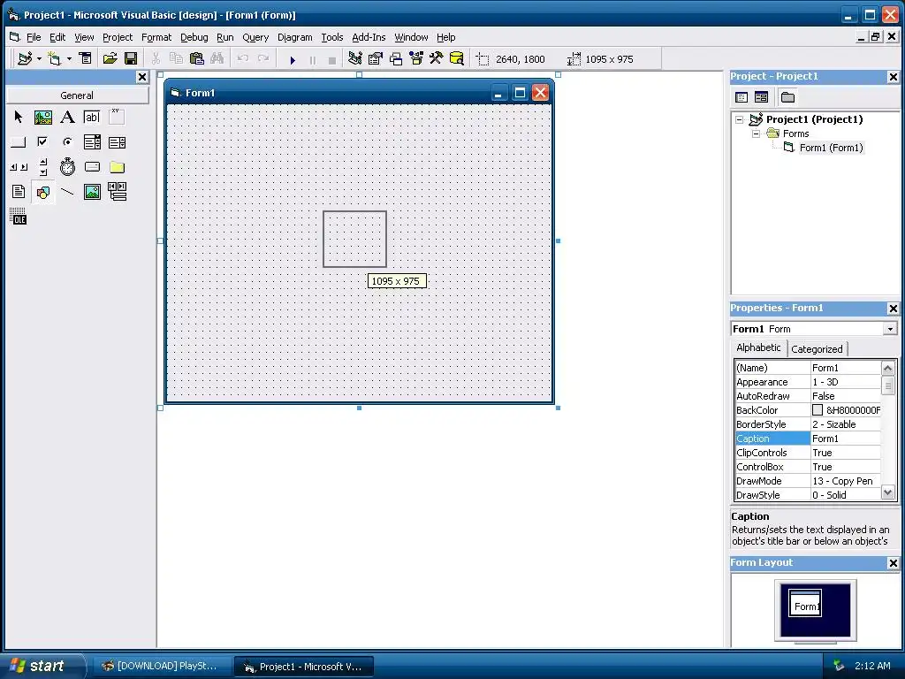Collapse the Project1 tree node

click(x=740, y=120)
